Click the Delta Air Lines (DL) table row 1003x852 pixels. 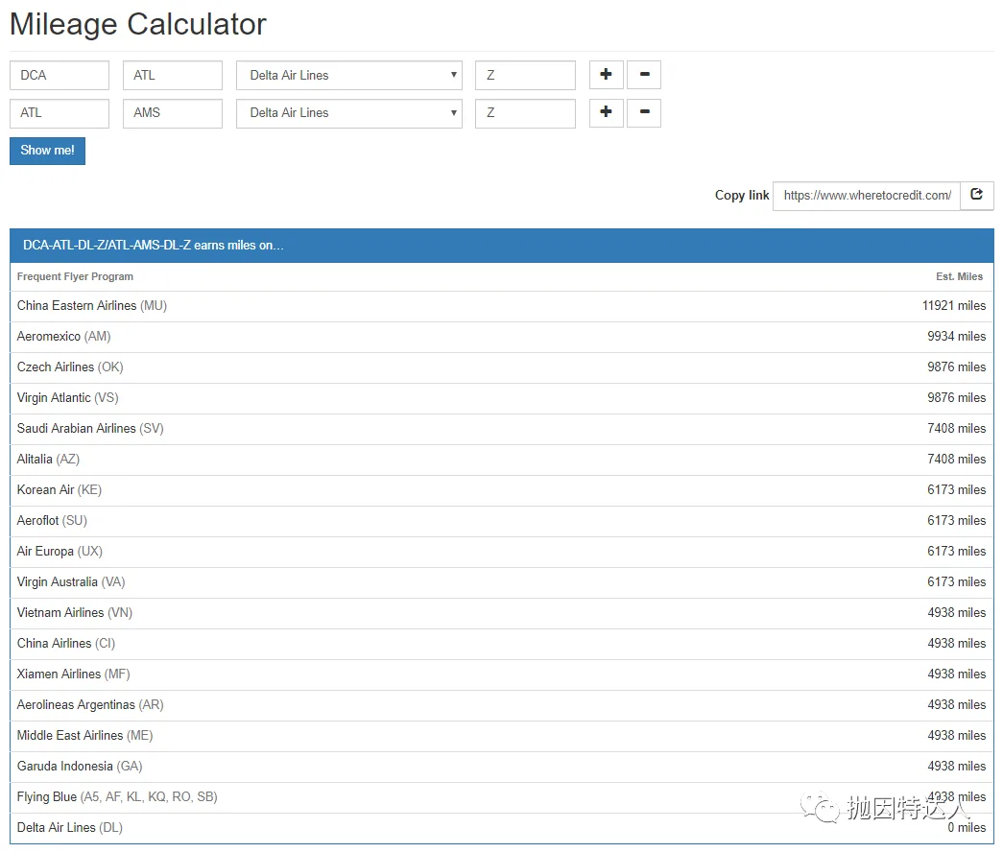tap(501, 828)
